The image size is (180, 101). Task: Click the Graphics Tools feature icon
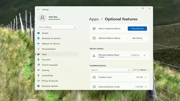(x=94, y=77)
